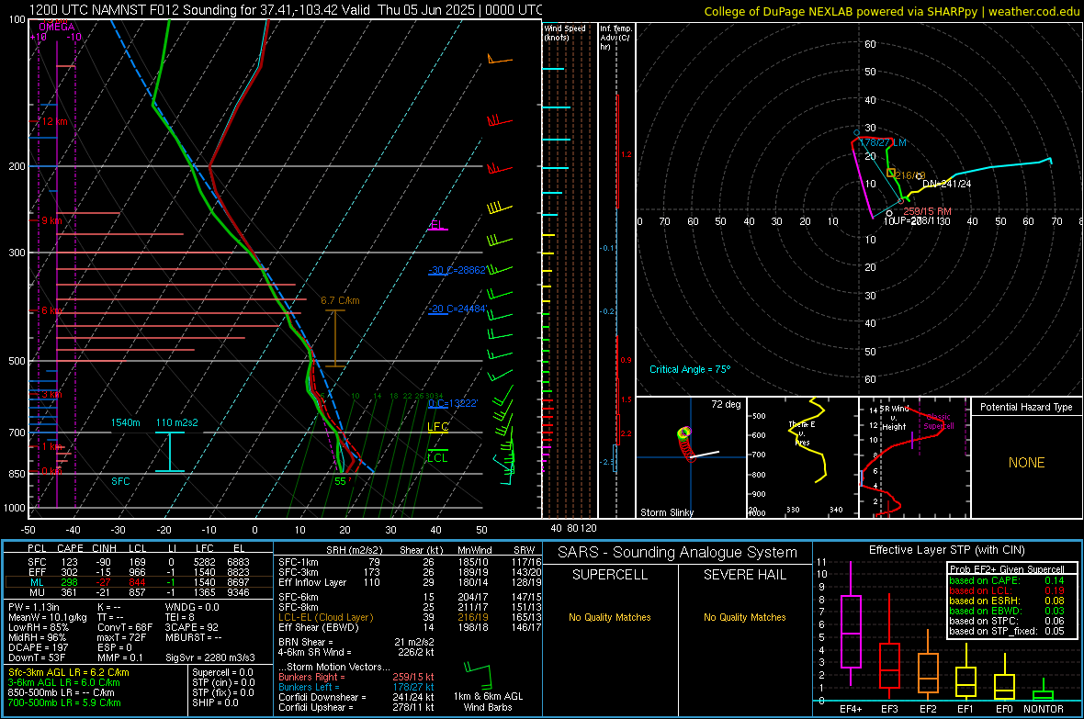Click the Storm Slinky label

[666, 512]
